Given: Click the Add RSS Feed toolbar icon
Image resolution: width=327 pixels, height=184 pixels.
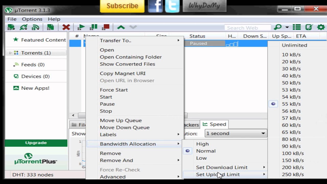Looking at the screenshot, I should click(x=35, y=27).
